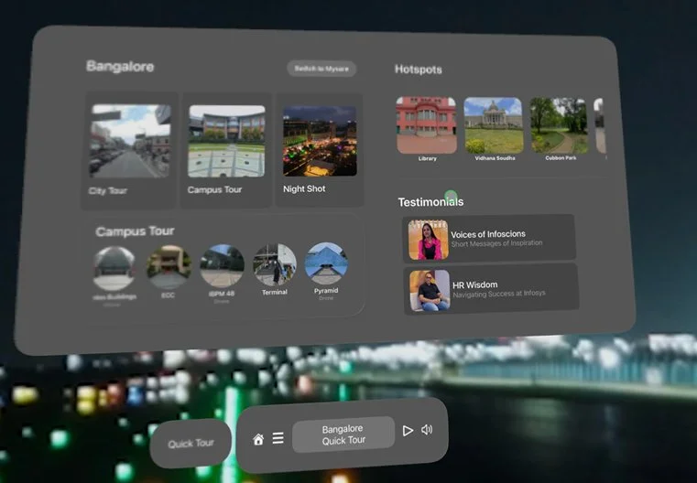The width and height of the screenshot is (697, 483).
Task: Click the Navigating Success at Infosys subtitle
Action: pos(499,294)
